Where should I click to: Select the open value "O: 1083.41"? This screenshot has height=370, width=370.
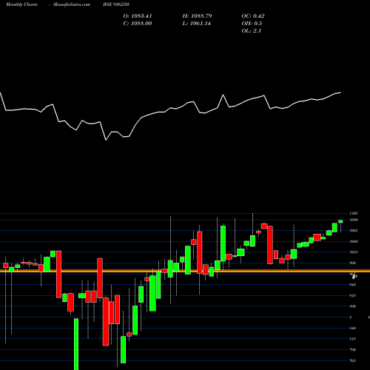click(138, 16)
